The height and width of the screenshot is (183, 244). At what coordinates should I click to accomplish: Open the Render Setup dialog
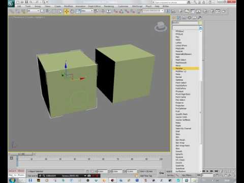coord(212,11)
